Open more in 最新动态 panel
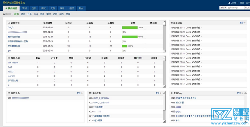This screenshot has width=250, height=127. pos(242,23)
